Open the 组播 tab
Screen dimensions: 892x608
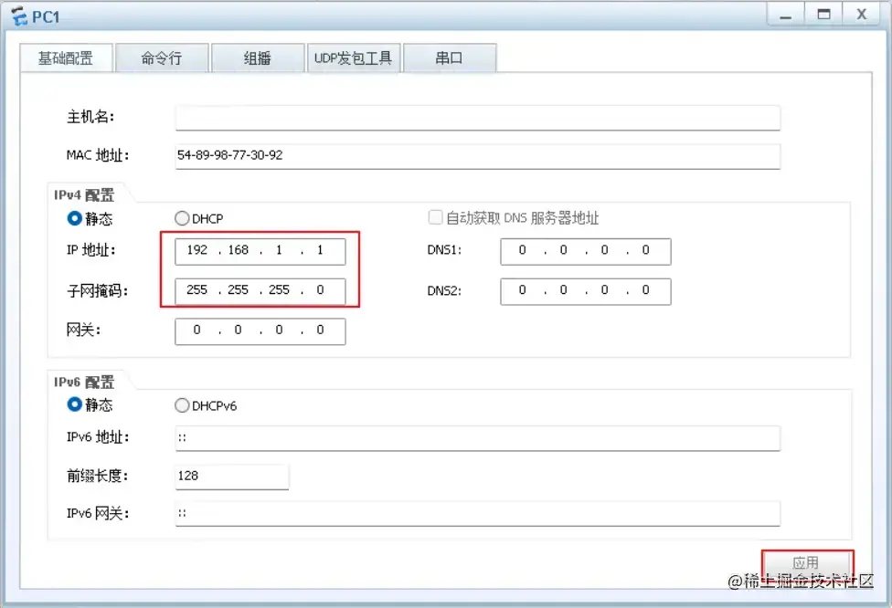pos(258,58)
